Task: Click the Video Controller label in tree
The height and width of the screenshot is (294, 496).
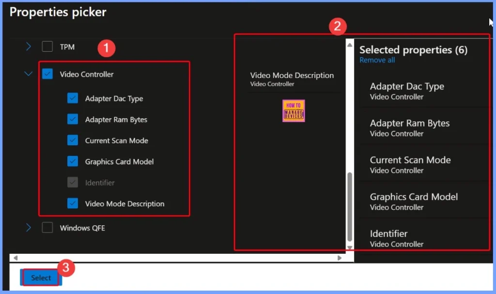Action: [87, 75]
